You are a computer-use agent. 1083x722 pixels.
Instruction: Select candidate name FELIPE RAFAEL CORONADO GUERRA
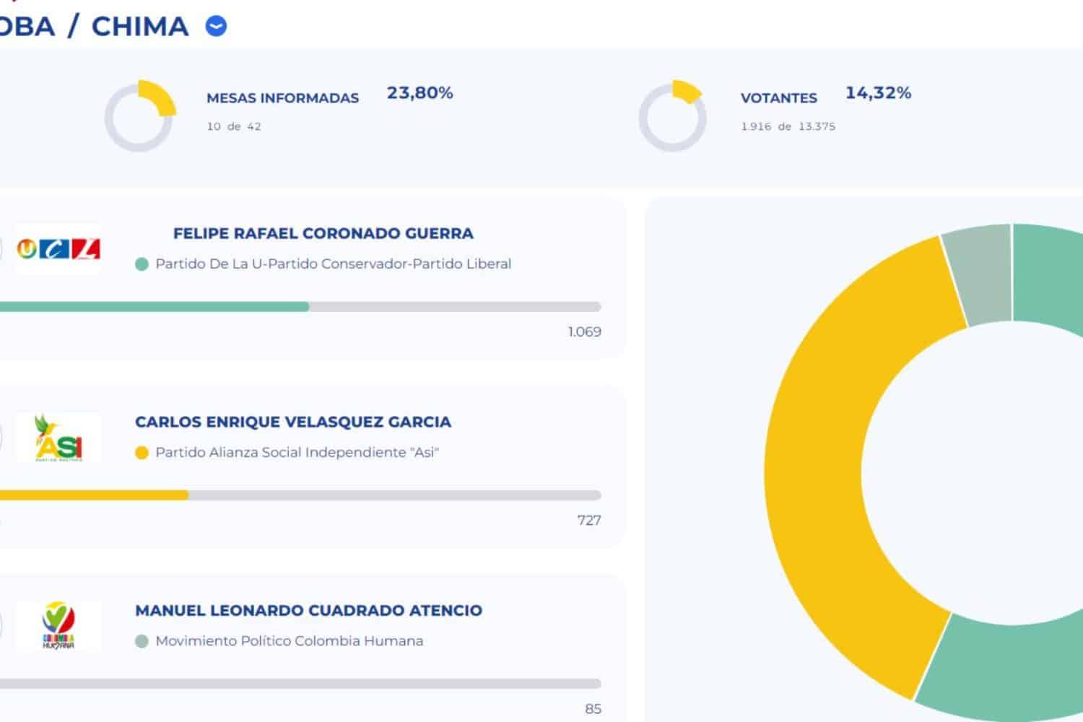pyautogui.click(x=323, y=233)
